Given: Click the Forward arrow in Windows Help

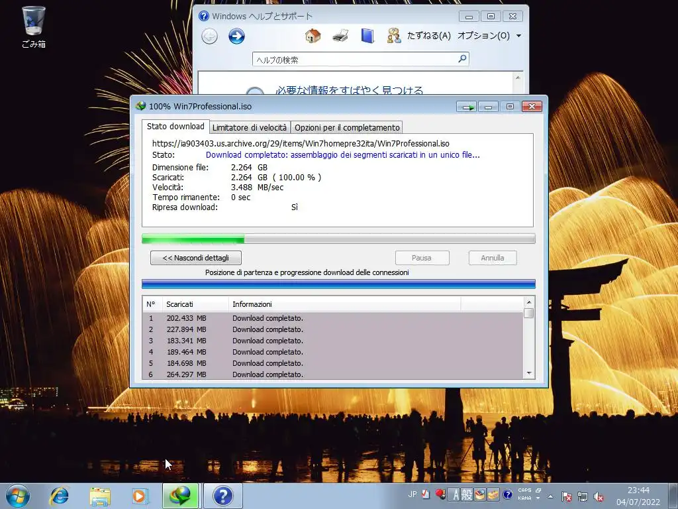Looking at the screenshot, I should point(236,36).
